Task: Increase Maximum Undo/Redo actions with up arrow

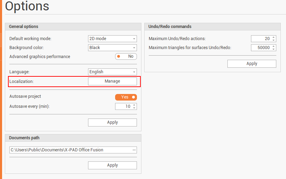Action: coord(274,37)
